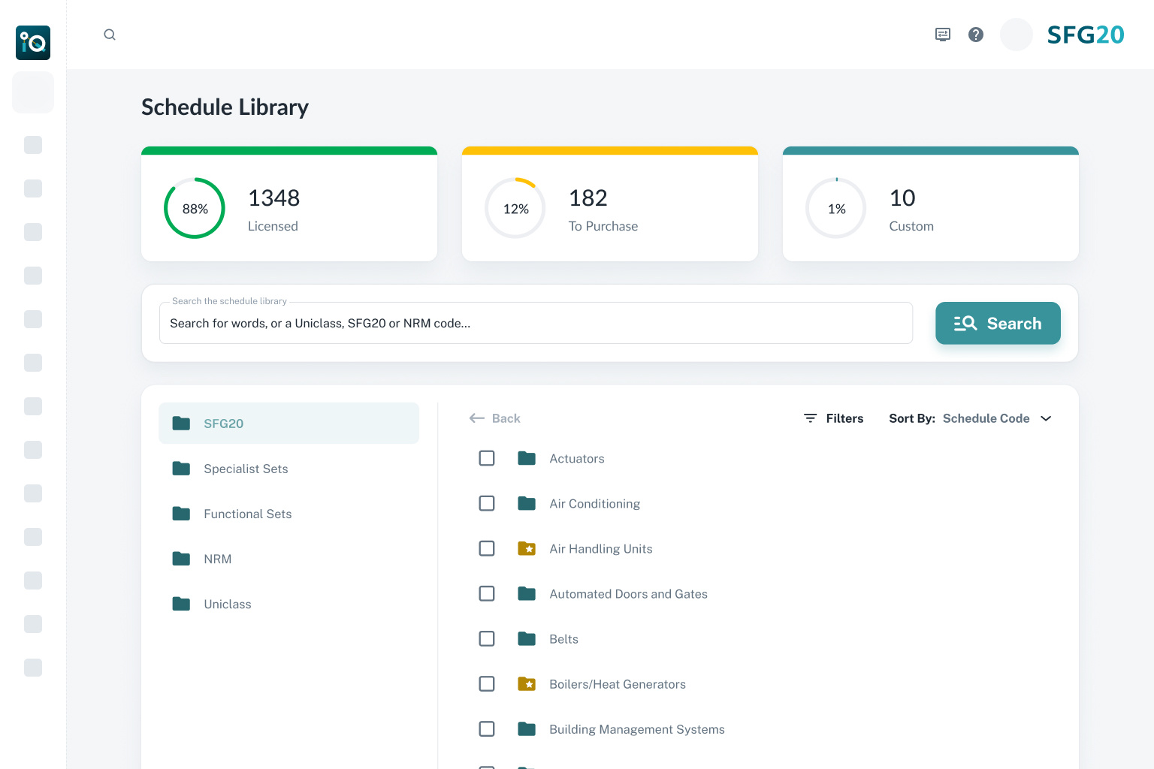Open the search magnifier icon in the header

(110, 35)
